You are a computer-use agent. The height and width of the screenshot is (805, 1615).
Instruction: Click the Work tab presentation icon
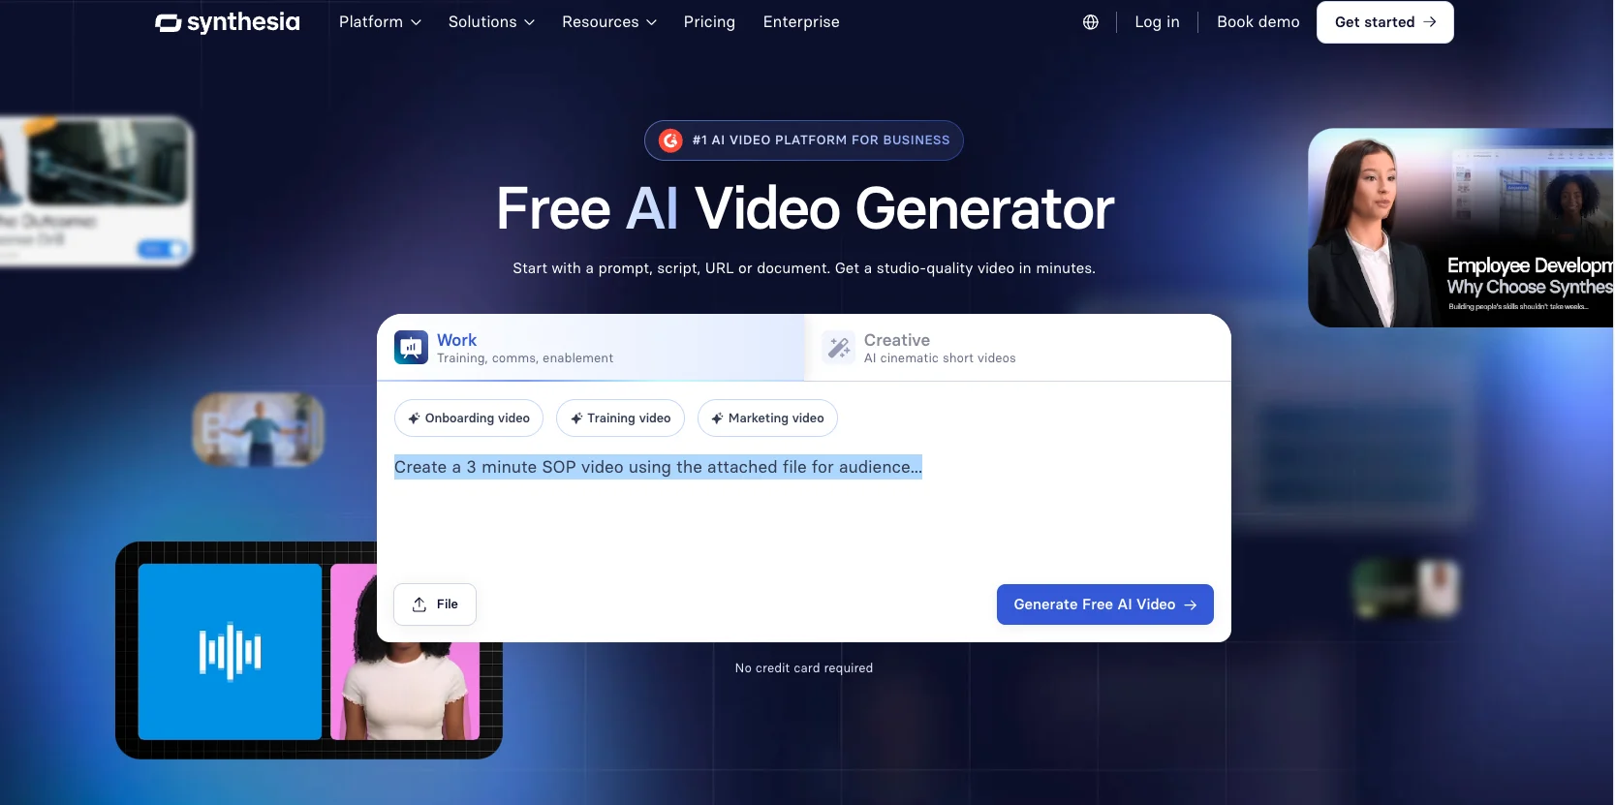411,348
